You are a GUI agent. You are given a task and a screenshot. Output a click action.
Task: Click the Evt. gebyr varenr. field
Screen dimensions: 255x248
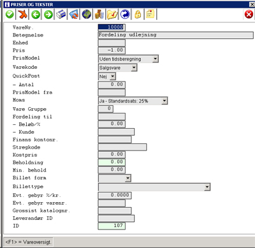112,203
